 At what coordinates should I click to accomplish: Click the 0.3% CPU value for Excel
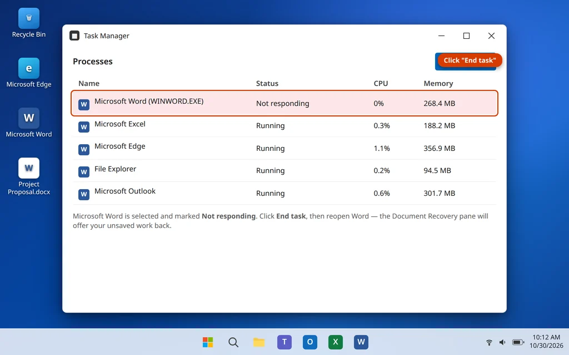pos(382,126)
